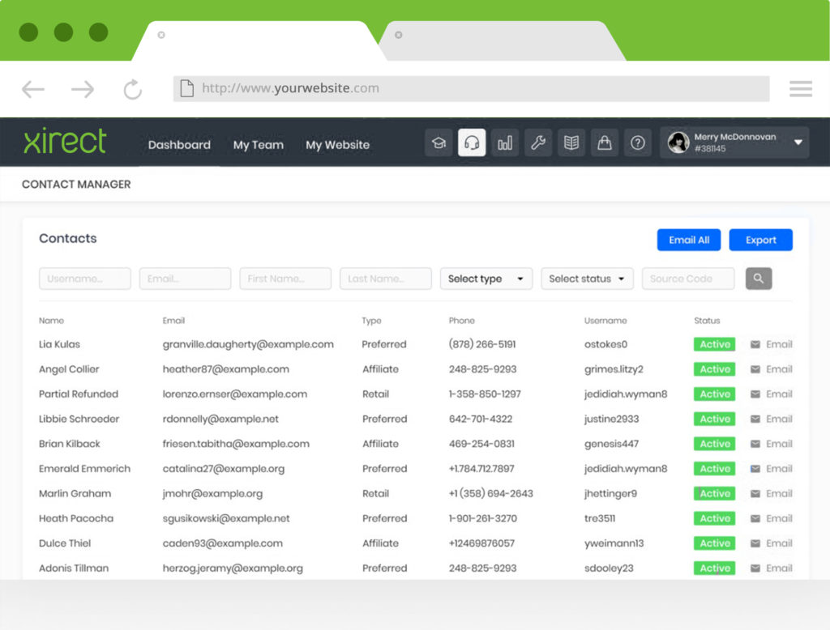Click envelope icon for Brian Kilback
The height and width of the screenshot is (630, 830).
tap(755, 444)
